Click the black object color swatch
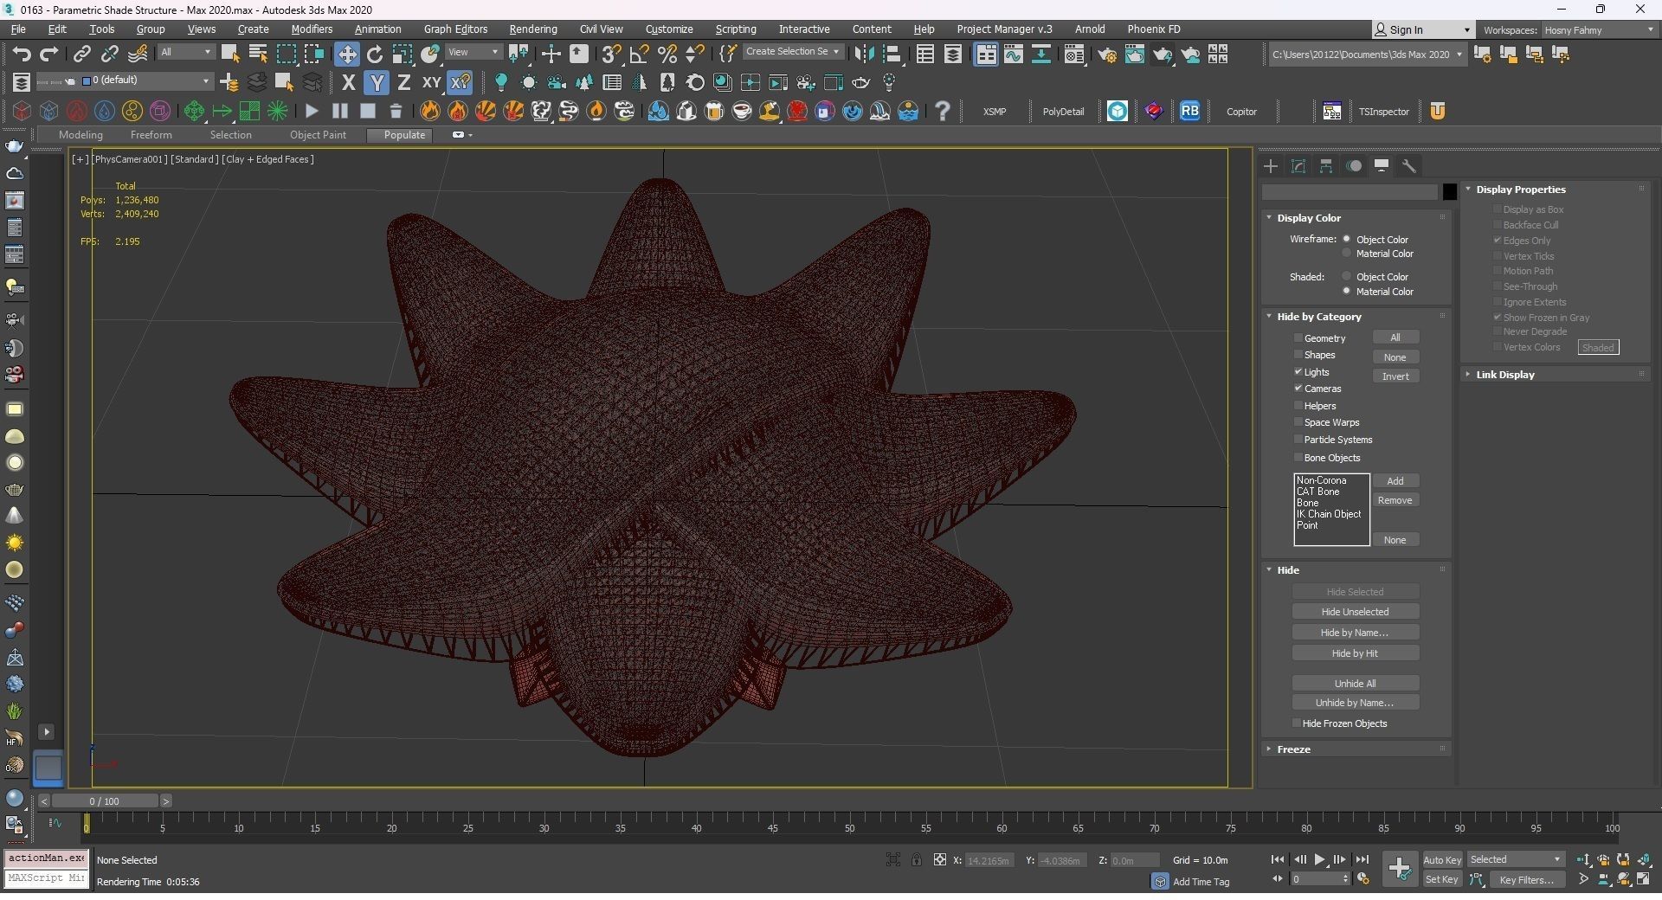The image size is (1662, 900). click(1449, 192)
